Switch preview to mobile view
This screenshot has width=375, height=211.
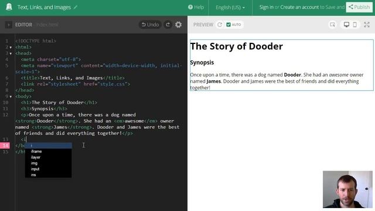pyautogui.click(x=355, y=25)
